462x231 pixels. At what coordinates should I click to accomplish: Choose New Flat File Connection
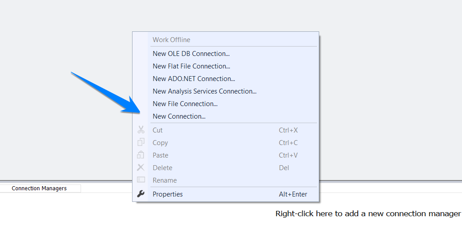tap(191, 66)
